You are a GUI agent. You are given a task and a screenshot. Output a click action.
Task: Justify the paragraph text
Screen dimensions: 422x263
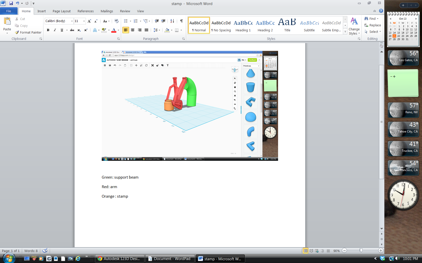click(x=146, y=30)
